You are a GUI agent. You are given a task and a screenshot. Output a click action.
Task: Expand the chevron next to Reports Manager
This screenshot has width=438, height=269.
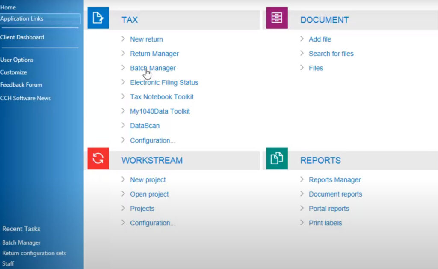click(x=302, y=179)
